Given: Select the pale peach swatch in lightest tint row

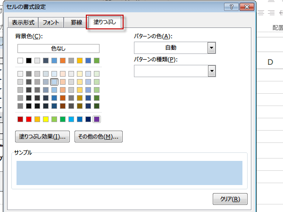Looking at the screenshot, I should click(x=63, y=74).
